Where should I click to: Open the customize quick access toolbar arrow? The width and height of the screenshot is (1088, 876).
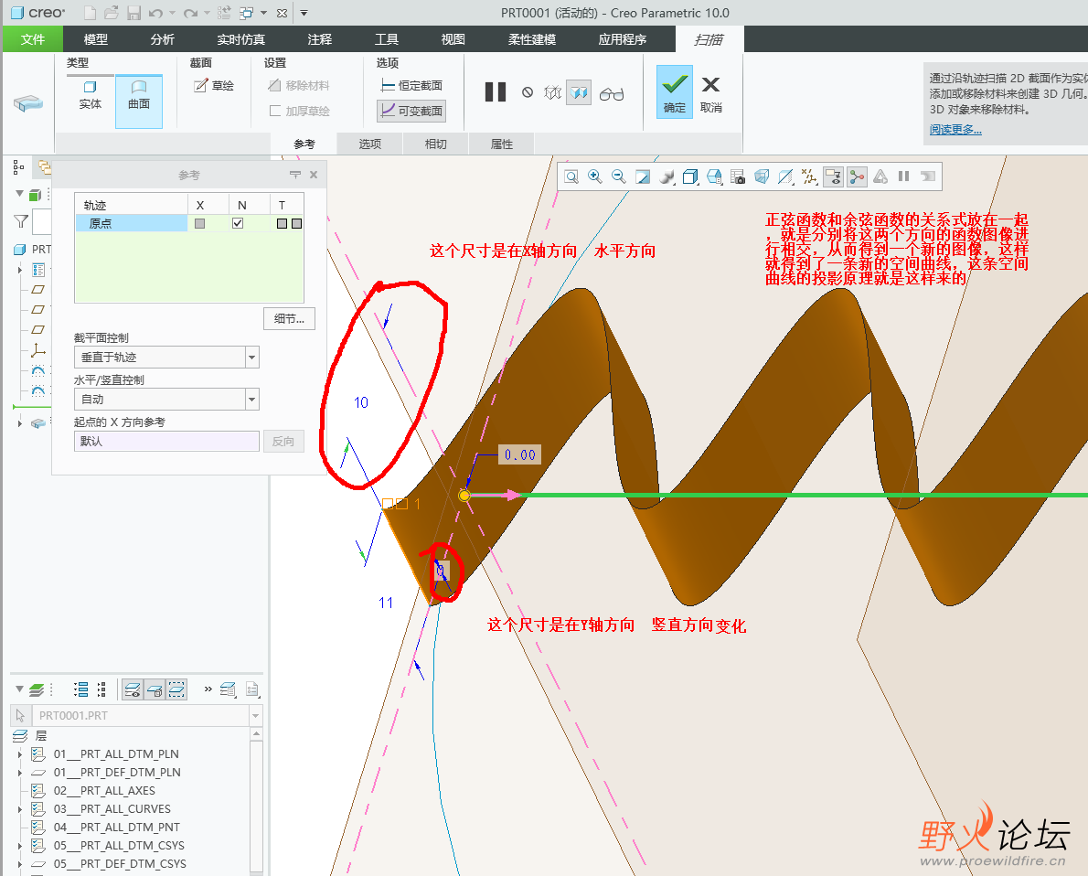pos(304,13)
